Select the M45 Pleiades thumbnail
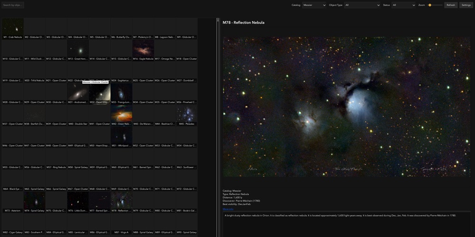 coord(186,113)
